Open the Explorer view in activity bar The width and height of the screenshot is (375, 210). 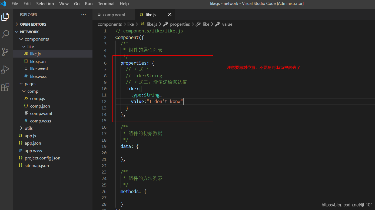click(x=5, y=16)
